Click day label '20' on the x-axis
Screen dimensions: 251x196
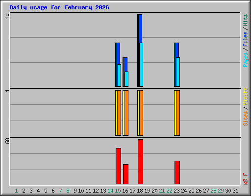[x=154, y=191]
